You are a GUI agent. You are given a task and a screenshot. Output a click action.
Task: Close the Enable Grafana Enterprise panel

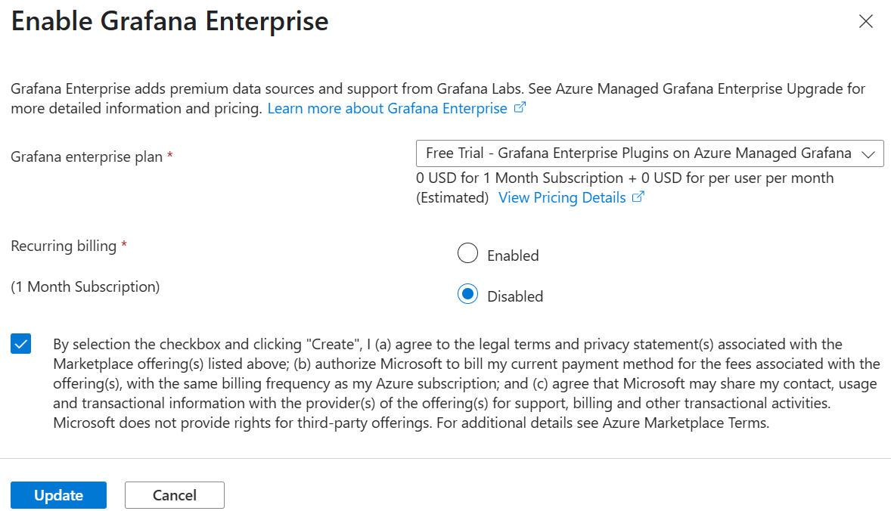coord(866,22)
